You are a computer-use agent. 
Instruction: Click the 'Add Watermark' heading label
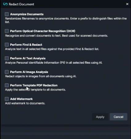click(21, 99)
